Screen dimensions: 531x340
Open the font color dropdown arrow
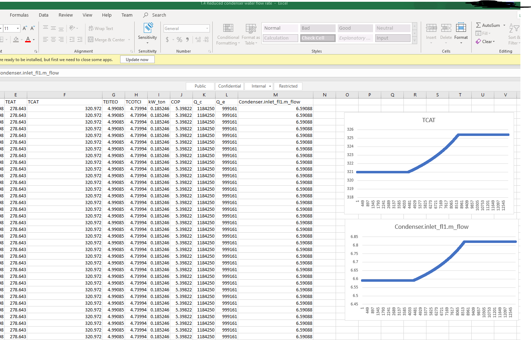(34, 40)
